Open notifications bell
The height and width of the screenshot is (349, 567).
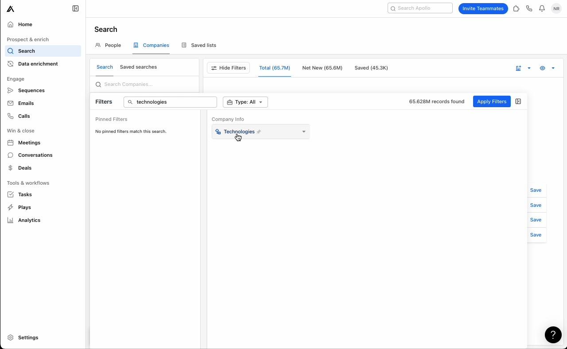(542, 8)
